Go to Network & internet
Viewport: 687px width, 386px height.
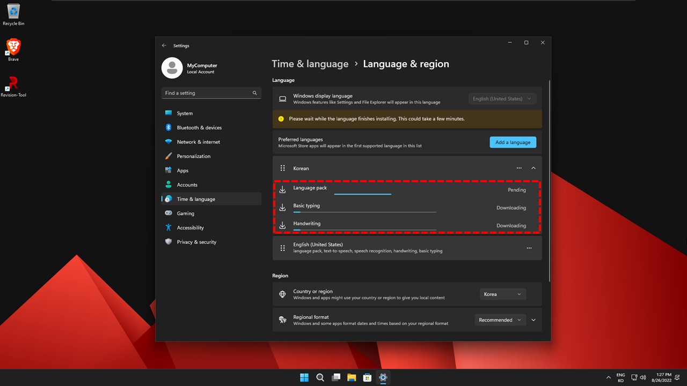pos(211,142)
